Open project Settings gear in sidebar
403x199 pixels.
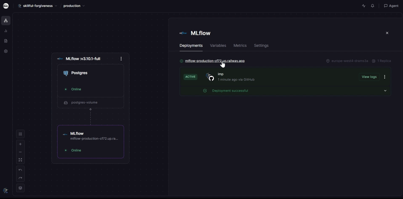click(x=6, y=51)
